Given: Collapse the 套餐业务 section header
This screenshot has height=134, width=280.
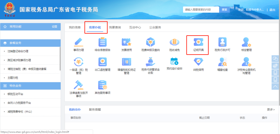Looking at the screenshot, I should click(30, 43).
